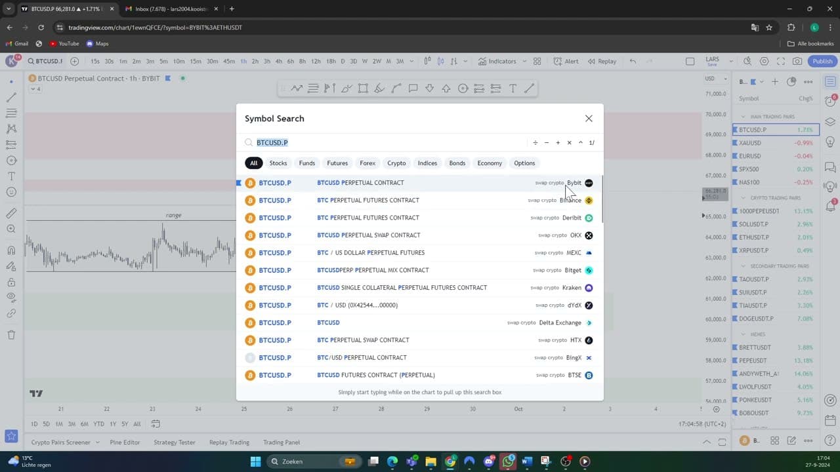This screenshot has width=840, height=472.
Task: Choose the MEXC BTCUSD.P result
Action: pos(419,253)
